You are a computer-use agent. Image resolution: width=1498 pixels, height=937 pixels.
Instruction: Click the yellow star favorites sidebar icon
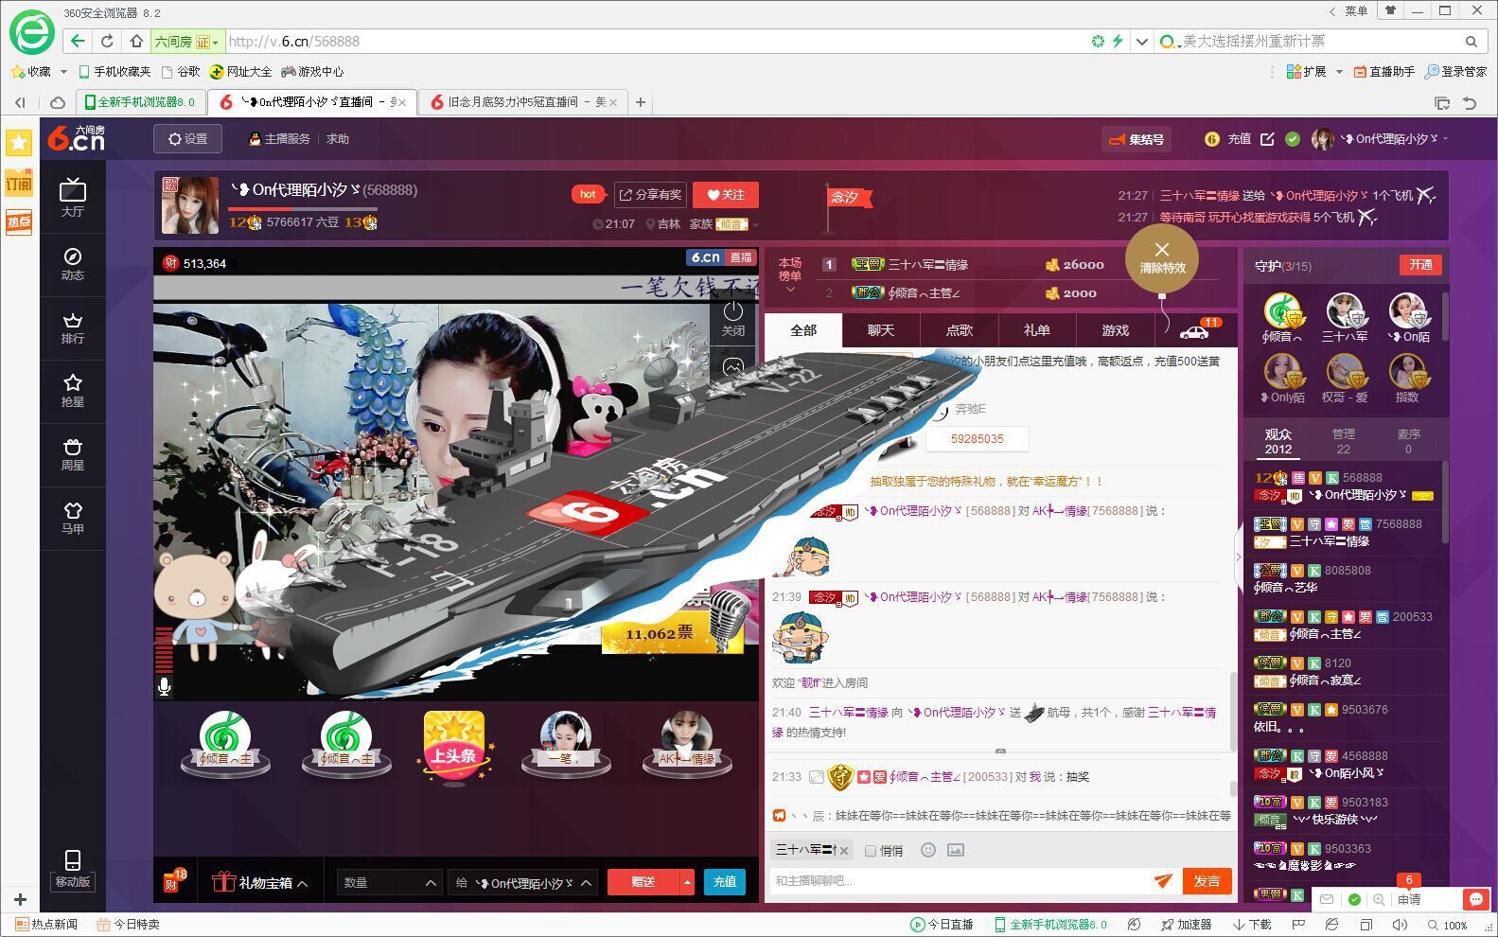pos(19,143)
